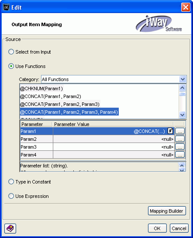The image size is (193, 238).
Task: Click the Edit window title icon
Action: [x=6, y=7]
